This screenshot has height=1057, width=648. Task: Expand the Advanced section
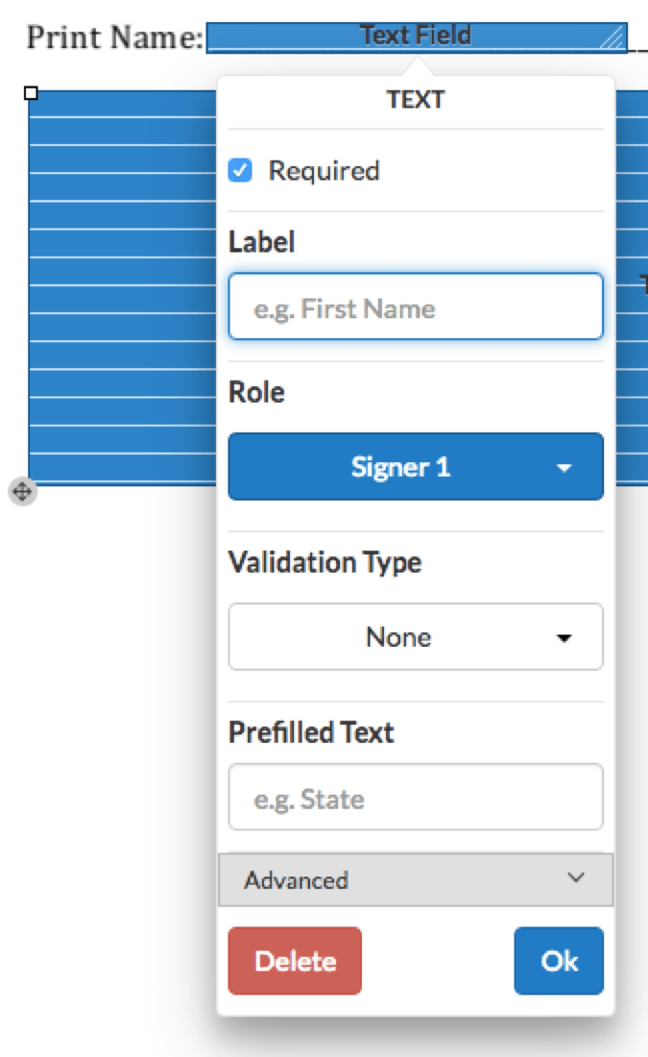(x=415, y=880)
